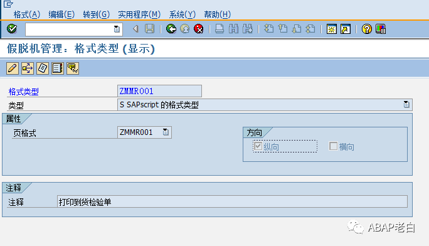Click the green checkmark Enter icon
Screen dimensions: 429x246
[x=12, y=29]
